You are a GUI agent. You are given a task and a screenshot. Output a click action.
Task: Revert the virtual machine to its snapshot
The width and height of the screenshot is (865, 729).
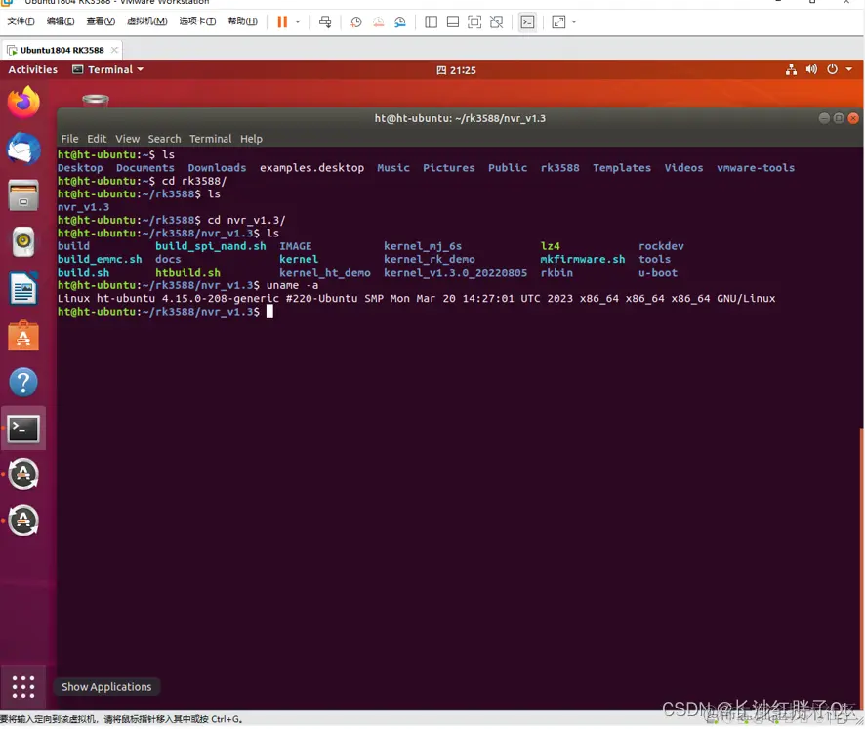[x=379, y=22]
